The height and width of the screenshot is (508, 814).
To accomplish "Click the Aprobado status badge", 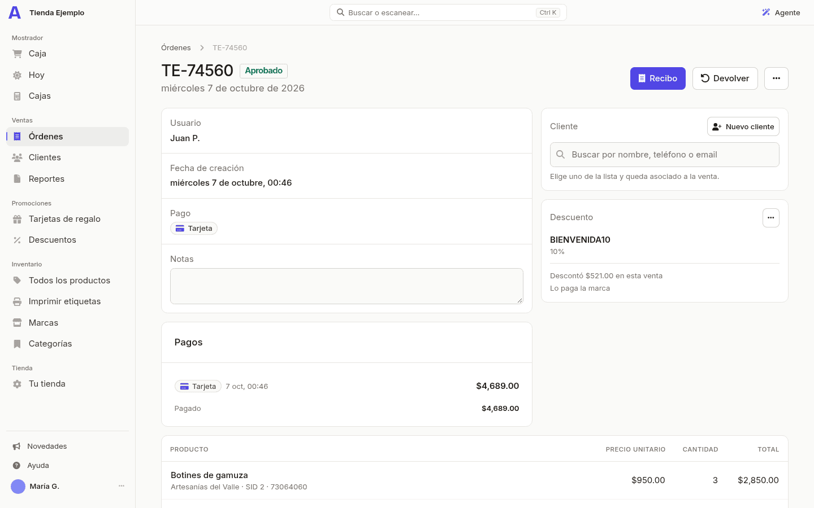I will pyautogui.click(x=263, y=71).
